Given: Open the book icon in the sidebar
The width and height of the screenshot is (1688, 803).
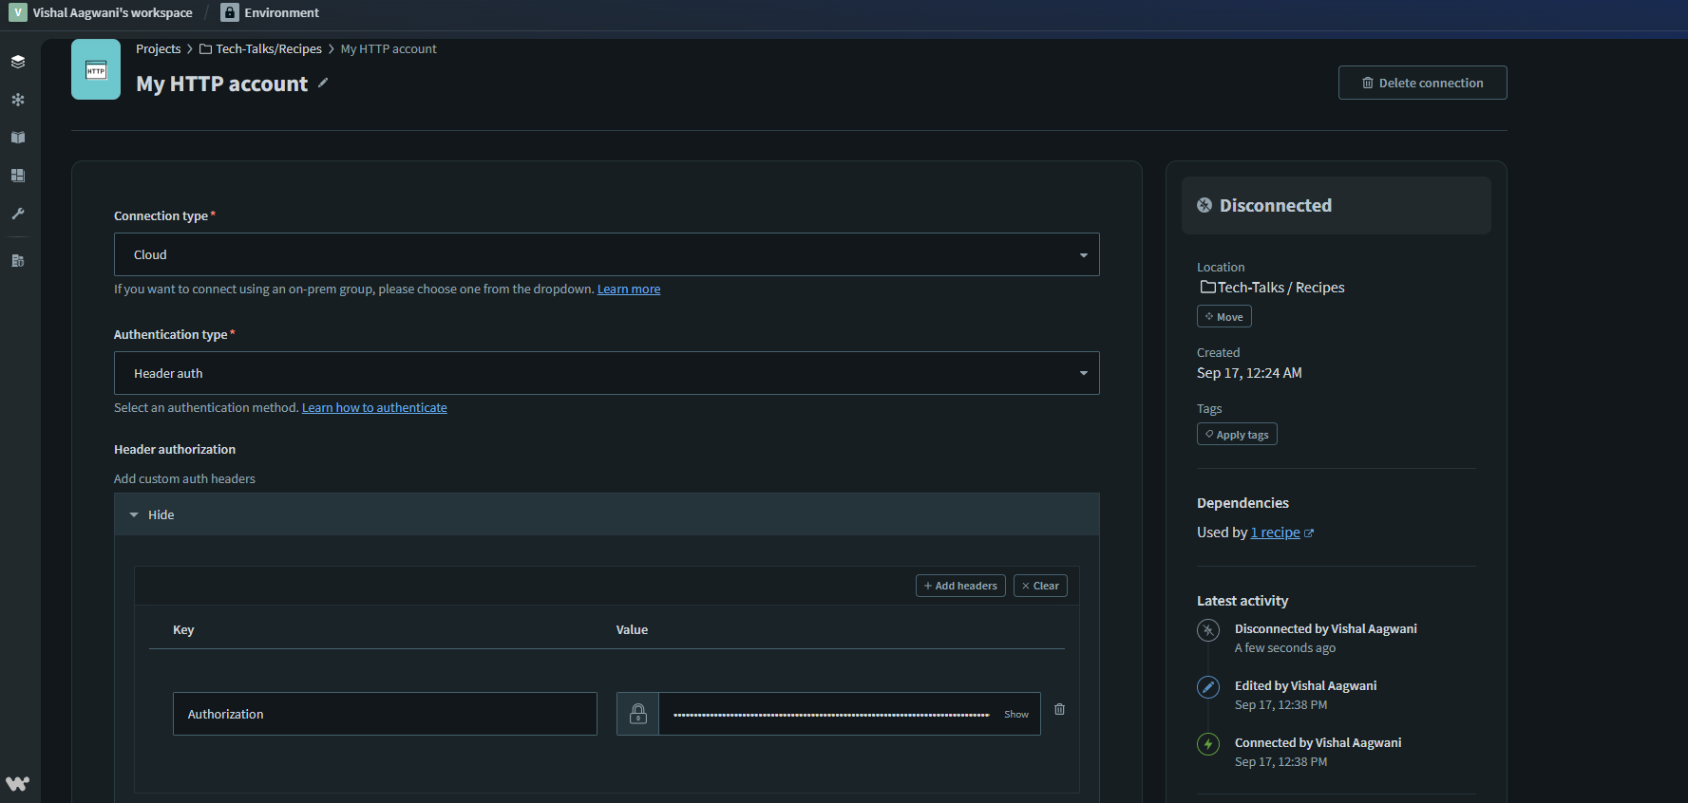Looking at the screenshot, I should click(x=18, y=138).
